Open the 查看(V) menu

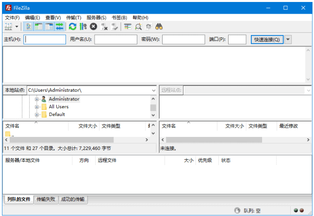[53, 17]
